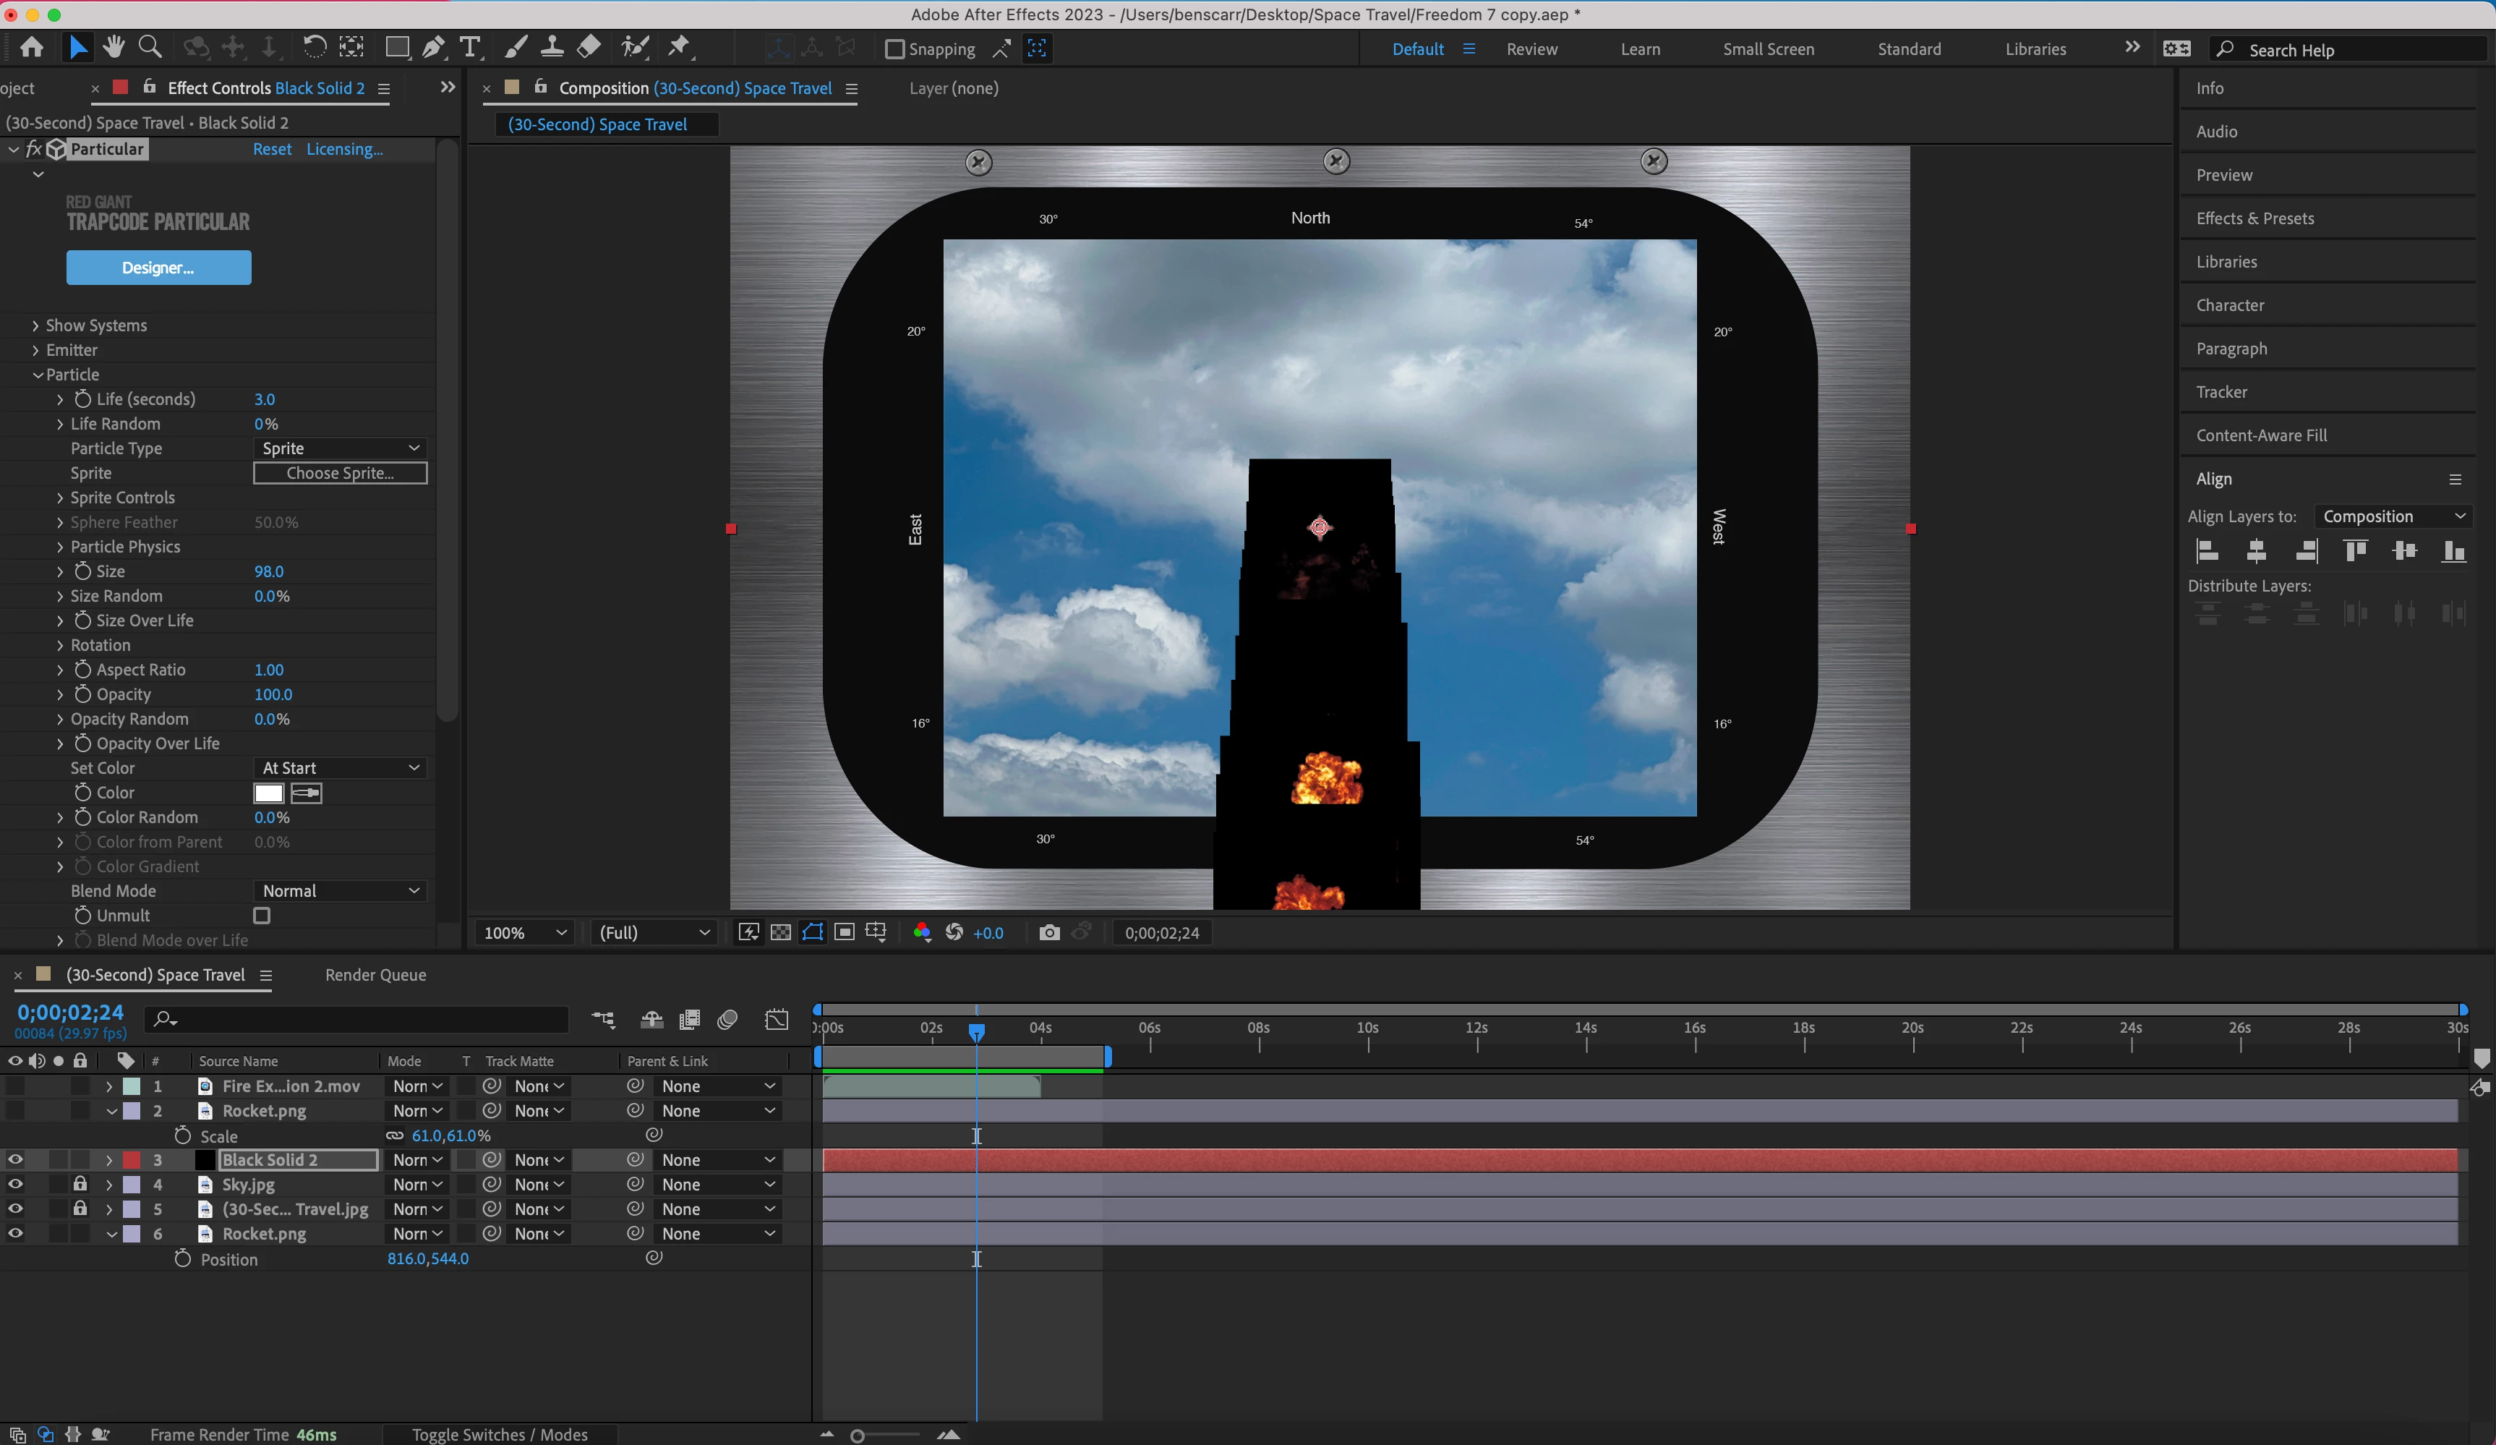Enable the Snapping checkbox
This screenshot has width=2496, height=1445.
coord(894,48)
